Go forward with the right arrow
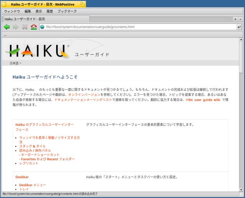This screenshot has width=245, height=198. 16,27
